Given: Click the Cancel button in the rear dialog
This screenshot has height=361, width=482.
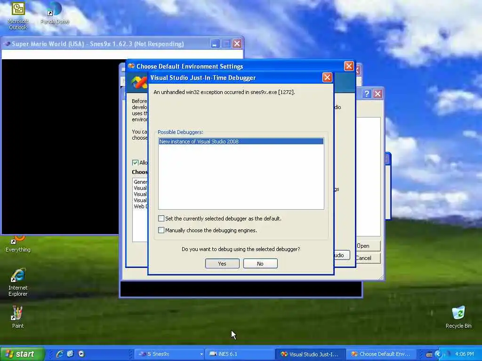Looking at the screenshot, I should [x=368, y=258].
